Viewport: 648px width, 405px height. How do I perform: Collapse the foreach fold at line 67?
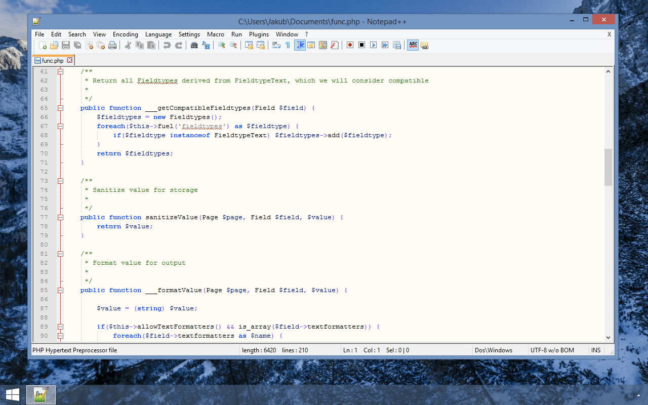60,126
